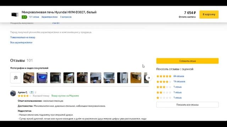Click the add photo camera icon
Image resolution: width=227 pixels, height=127 pixels.
[16, 78]
